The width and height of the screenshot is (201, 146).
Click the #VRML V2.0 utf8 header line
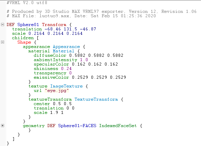[x=27, y=3]
